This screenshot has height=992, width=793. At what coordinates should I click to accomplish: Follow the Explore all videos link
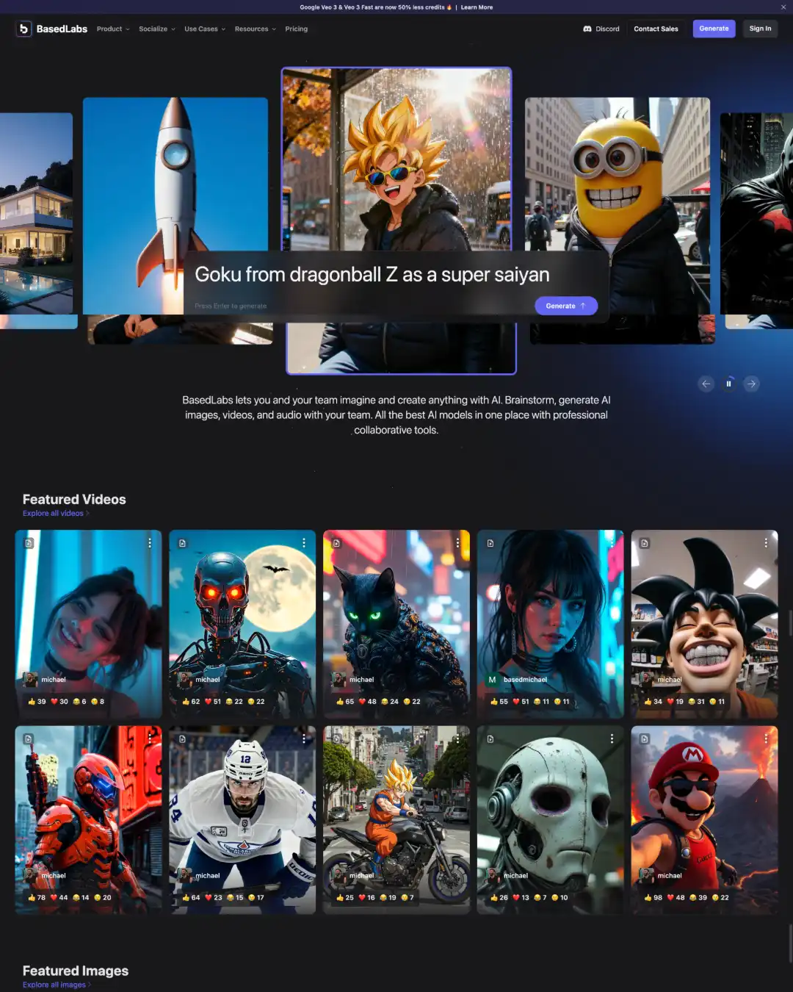pos(53,514)
